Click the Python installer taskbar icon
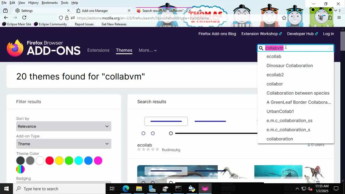The image size is (345, 194). pyautogui.click(x=192, y=189)
